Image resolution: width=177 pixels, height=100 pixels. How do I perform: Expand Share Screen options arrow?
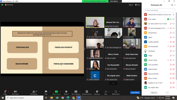61,92
